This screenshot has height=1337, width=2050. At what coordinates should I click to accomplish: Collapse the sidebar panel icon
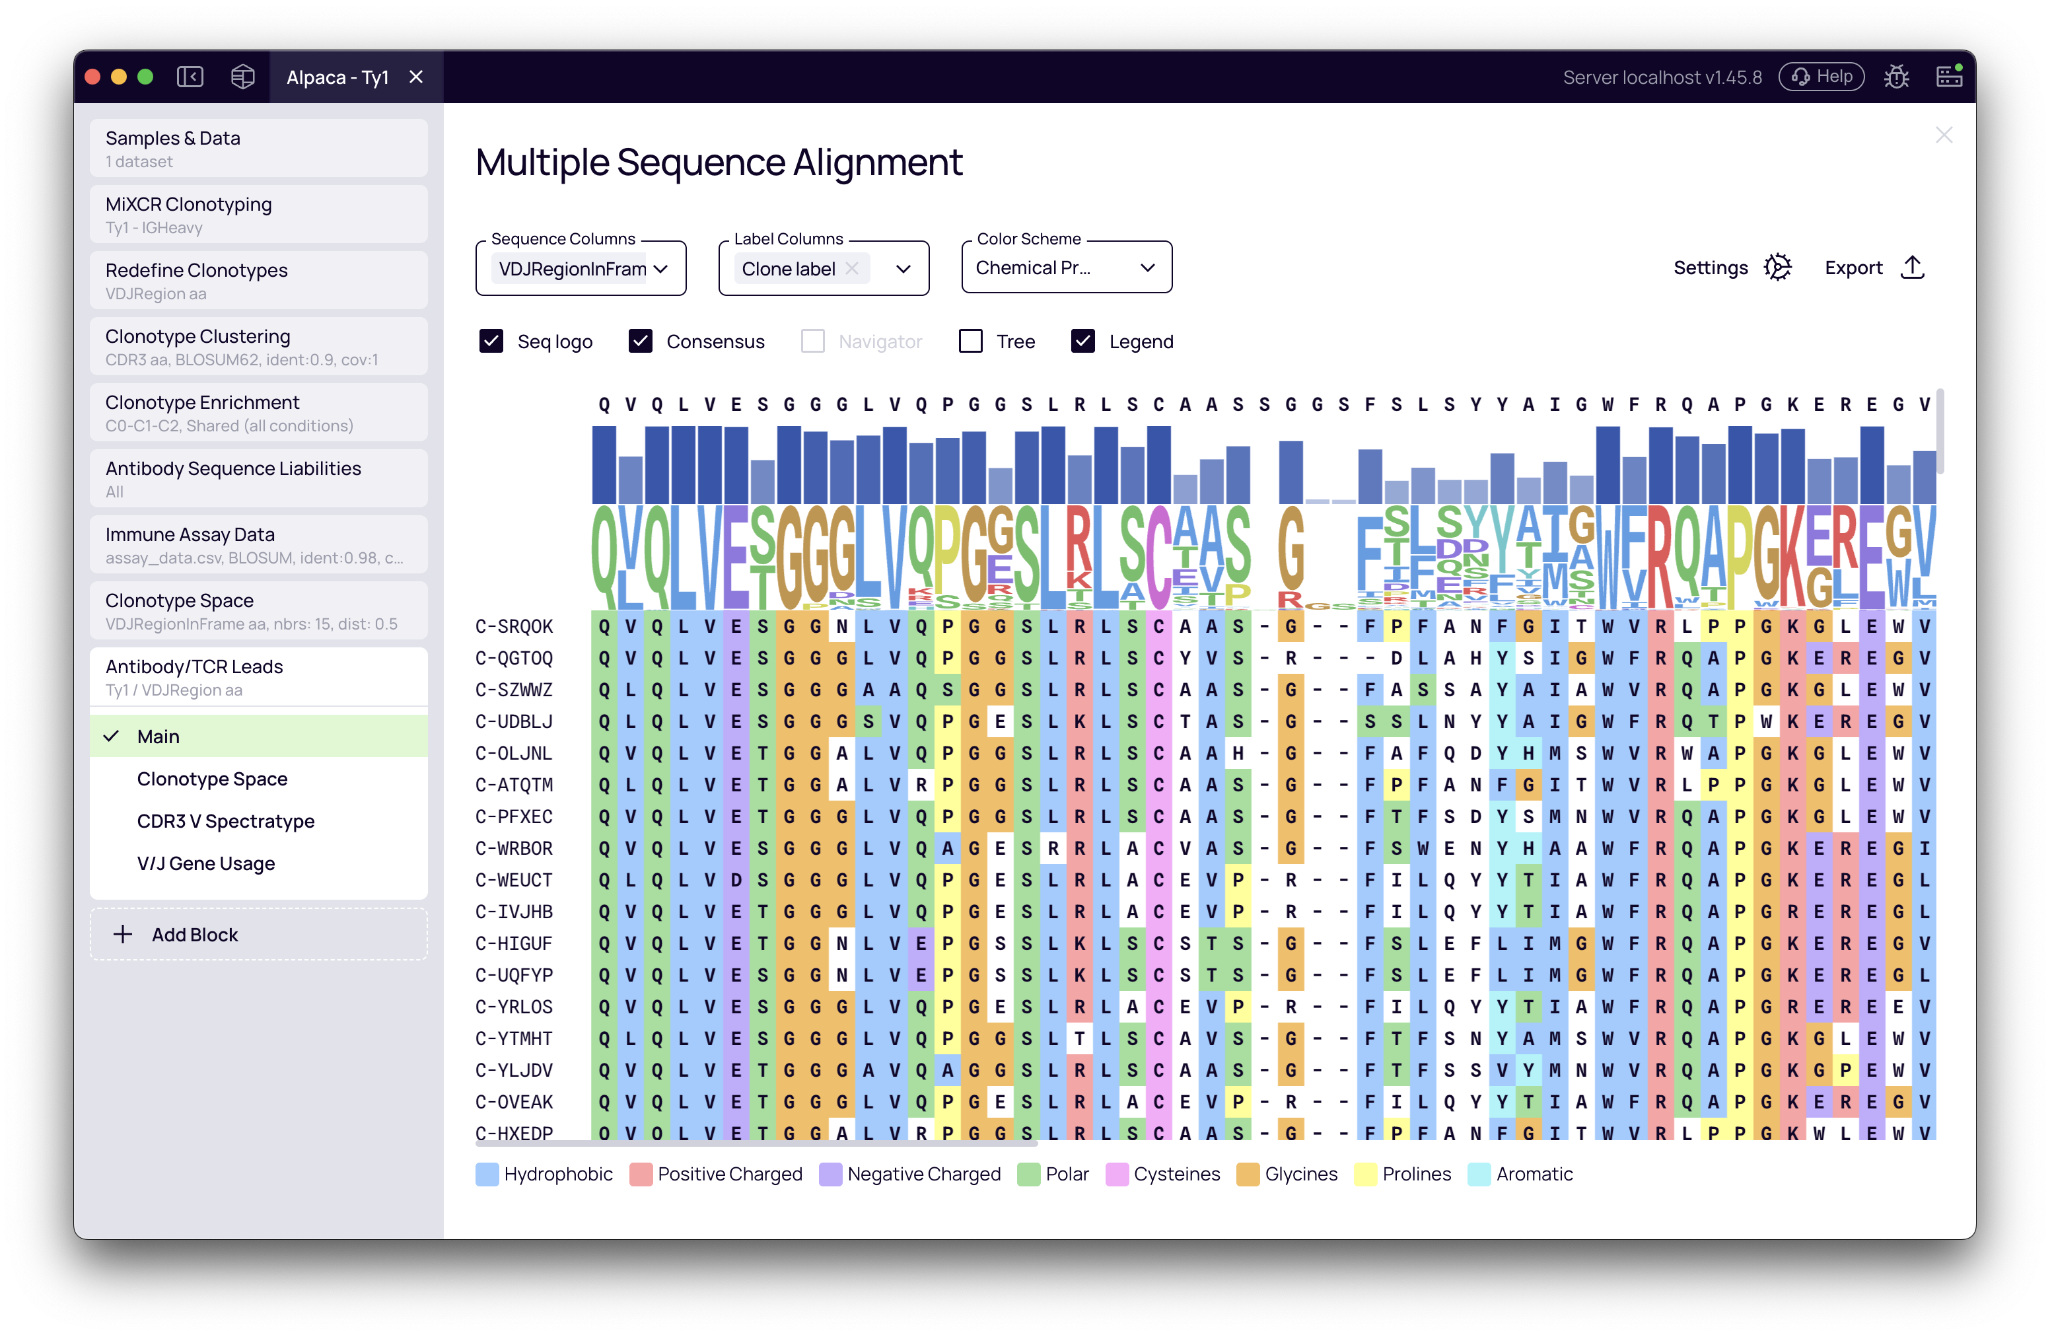190,77
